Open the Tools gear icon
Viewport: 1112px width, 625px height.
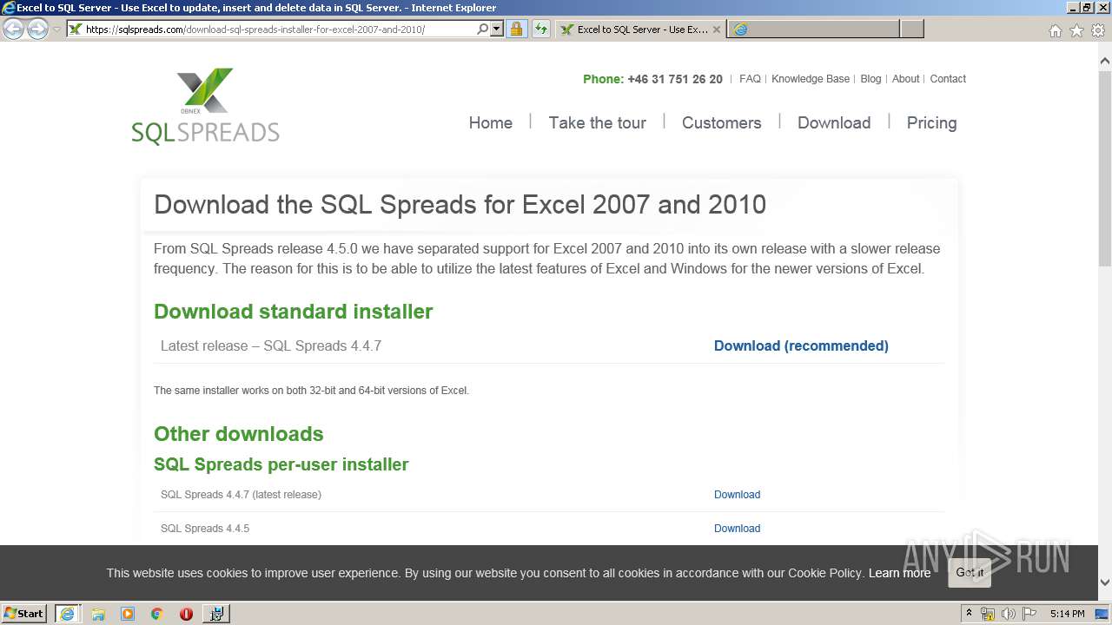[x=1098, y=30]
